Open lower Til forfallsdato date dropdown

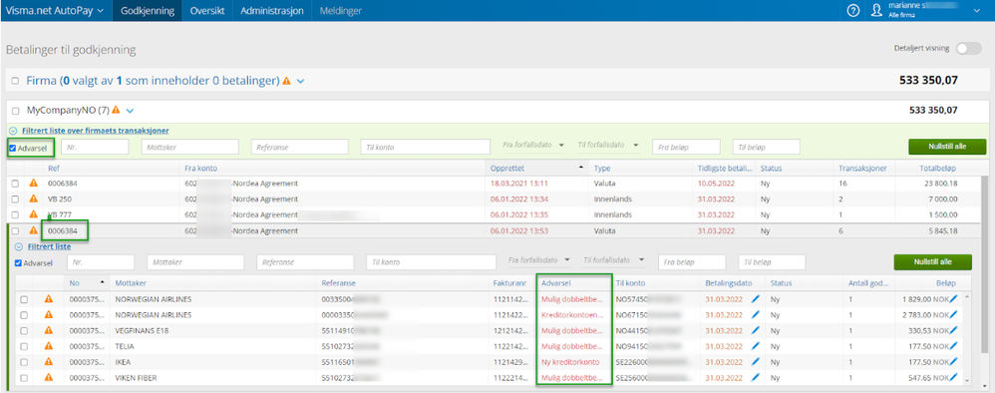[x=641, y=260]
